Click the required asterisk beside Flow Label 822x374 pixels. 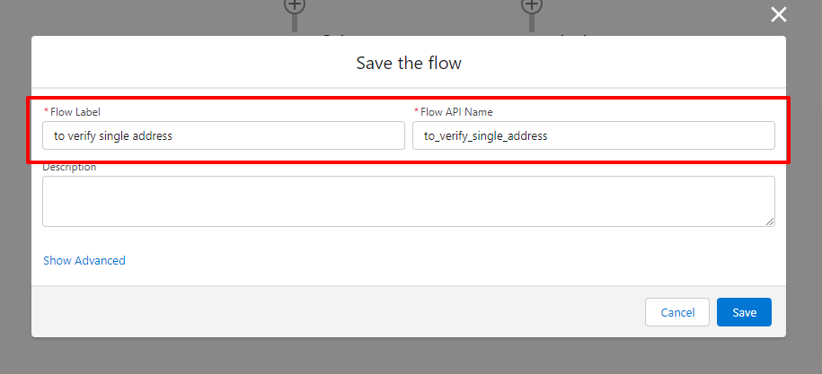click(46, 112)
